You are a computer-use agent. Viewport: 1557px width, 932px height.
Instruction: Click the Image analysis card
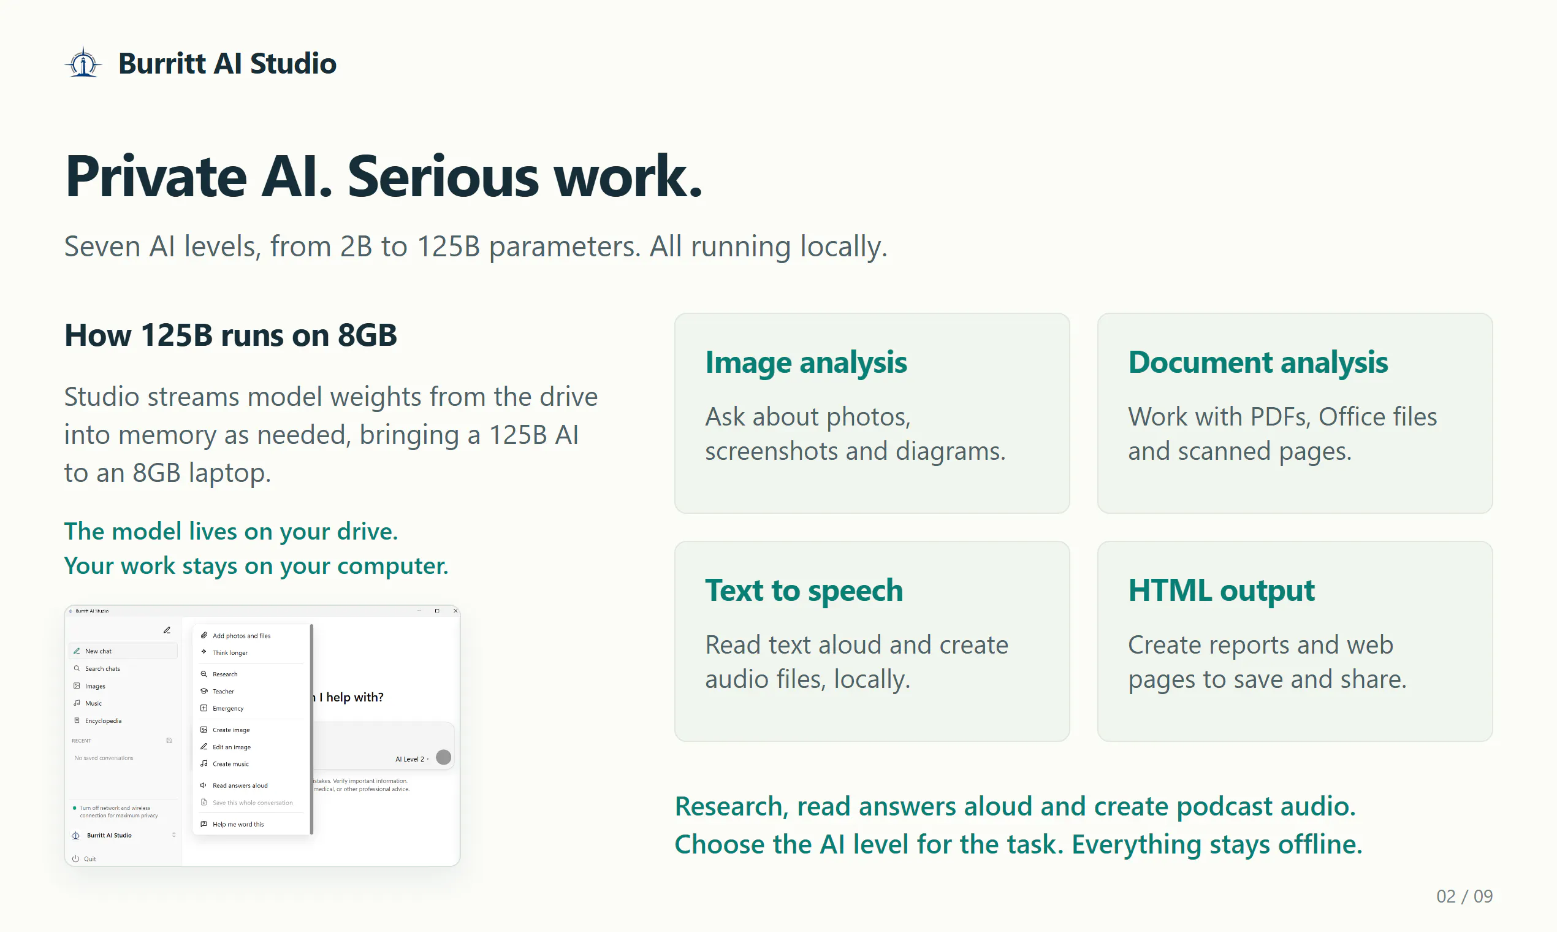[x=872, y=413]
